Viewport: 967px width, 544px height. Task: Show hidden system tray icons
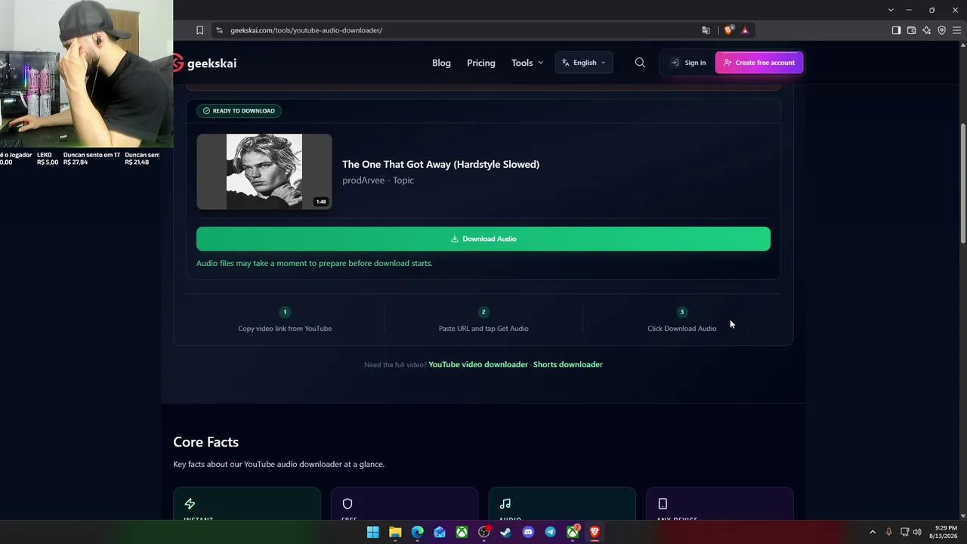pyautogui.click(x=873, y=532)
